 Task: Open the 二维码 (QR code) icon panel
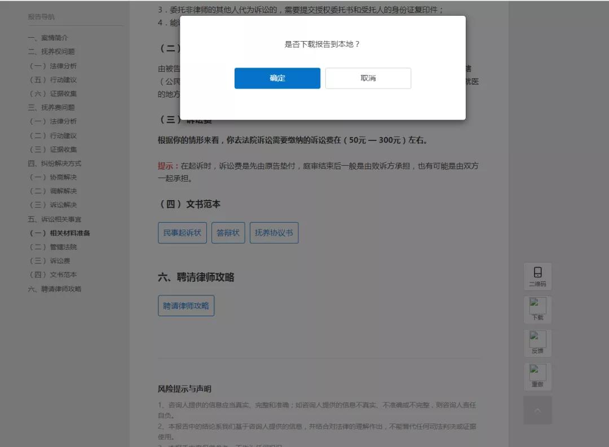(537, 276)
